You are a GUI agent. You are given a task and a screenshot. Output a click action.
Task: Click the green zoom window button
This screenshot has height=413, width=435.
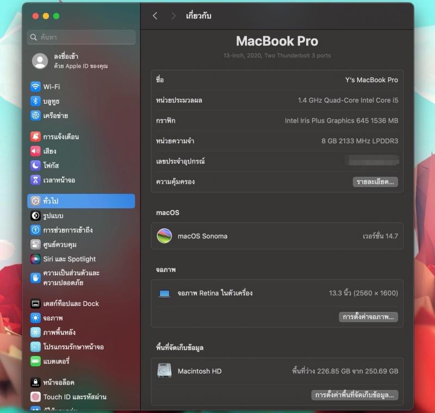(x=57, y=16)
